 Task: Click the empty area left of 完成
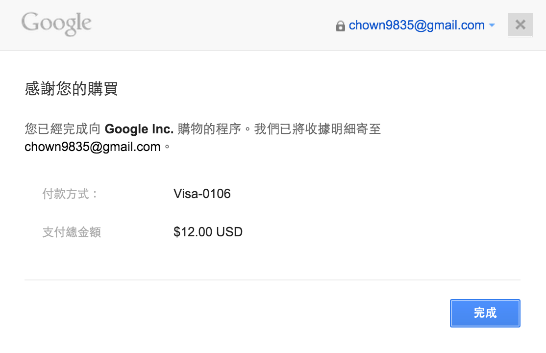(x=237, y=313)
